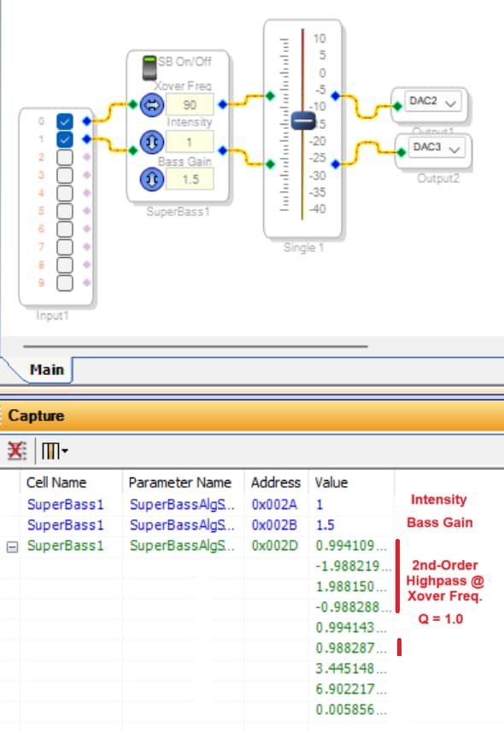Click address 0x002D cell
The height and width of the screenshot is (732, 504).
pyautogui.click(x=275, y=545)
